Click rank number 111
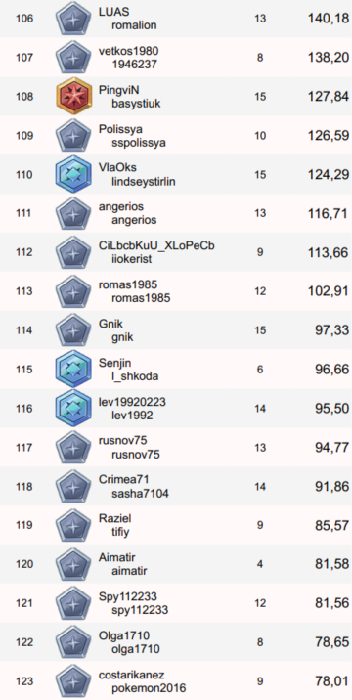This screenshot has height=700, width=352. pos(23,213)
